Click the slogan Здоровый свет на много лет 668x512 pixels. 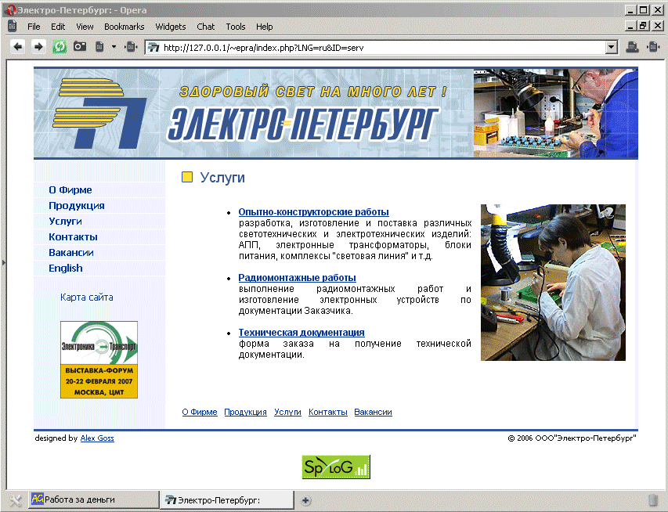coord(313,91)
